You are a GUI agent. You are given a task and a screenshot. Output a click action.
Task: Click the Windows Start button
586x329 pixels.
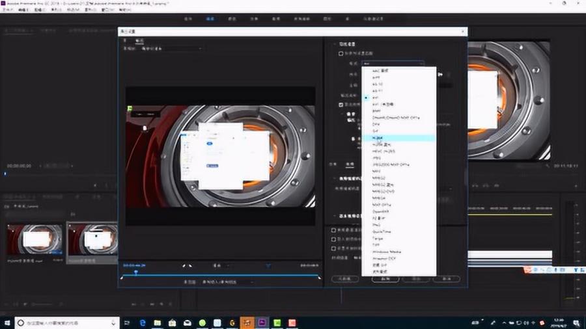tap(7, 322)
